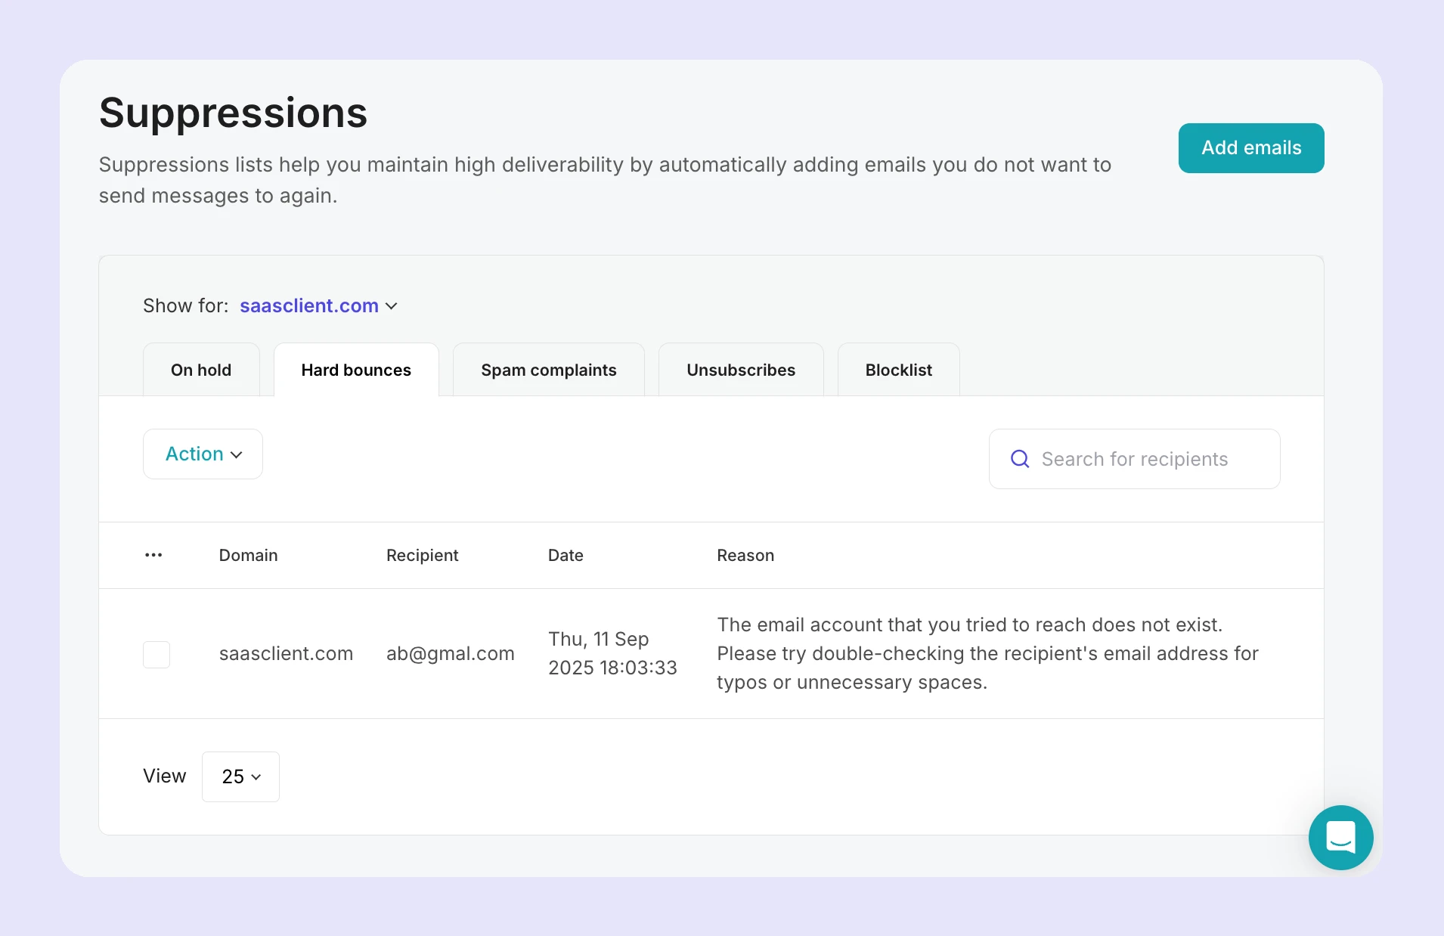Click the Reason column header
This screenshot has width=1444, height=936.
[x=745, y=555]
